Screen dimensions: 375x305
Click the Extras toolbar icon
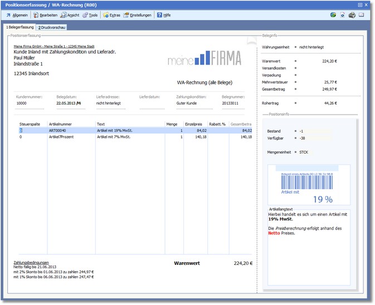106,15
